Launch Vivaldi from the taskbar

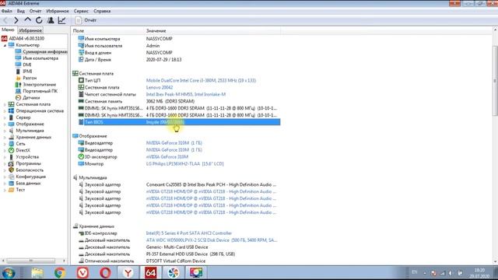(82, 273)
